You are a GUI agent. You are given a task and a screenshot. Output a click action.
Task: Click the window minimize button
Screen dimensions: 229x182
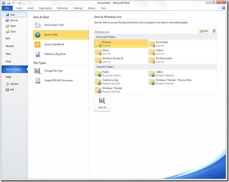pos(208,2)
